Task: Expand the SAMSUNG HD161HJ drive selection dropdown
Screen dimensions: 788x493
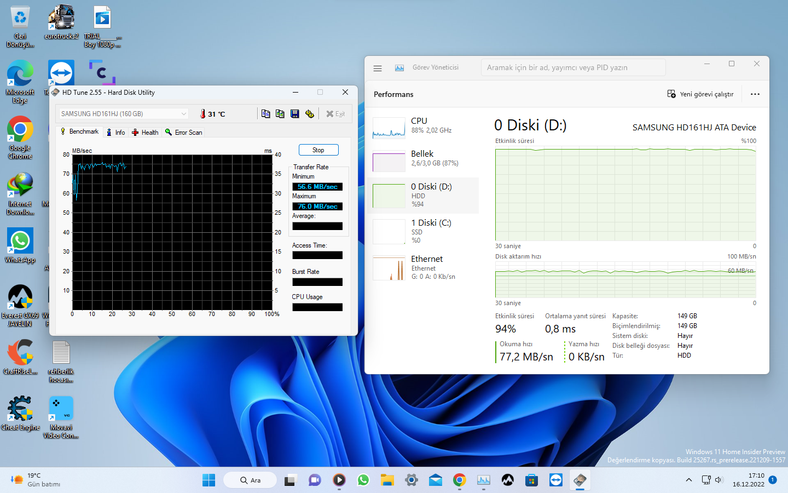Action: [184, 114]
